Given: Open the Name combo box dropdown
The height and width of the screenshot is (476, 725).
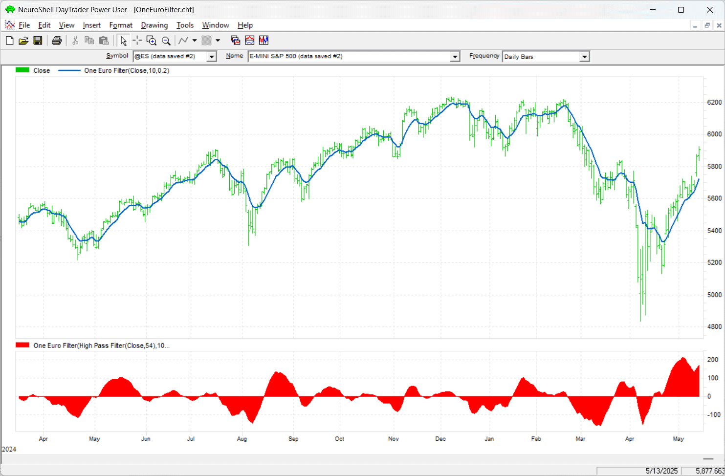Looking at the screenshot, I should [455, 57].
